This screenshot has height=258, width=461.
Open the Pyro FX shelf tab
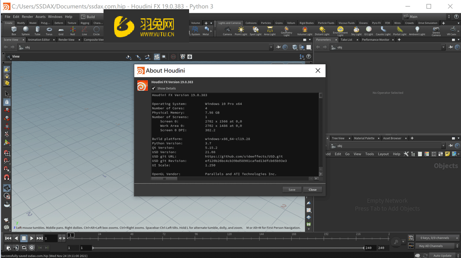[376, 23]
